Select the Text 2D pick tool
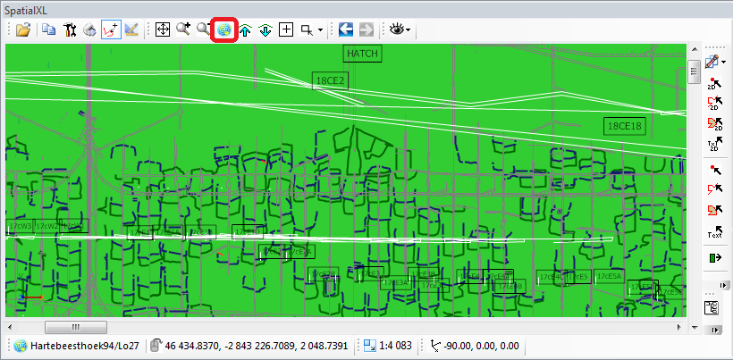This screenshot has width=733, height=360. click(x=714, y=143)
